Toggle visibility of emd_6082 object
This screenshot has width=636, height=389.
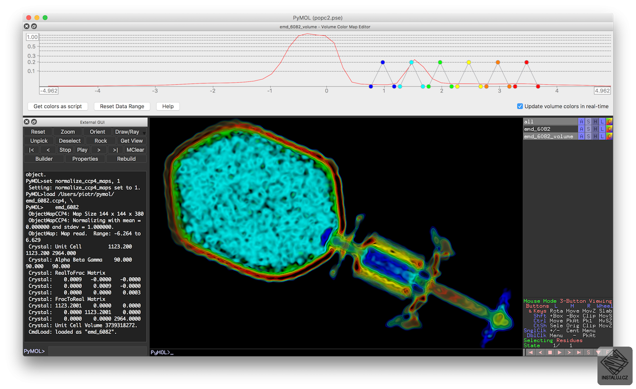(x=550, y=129)
